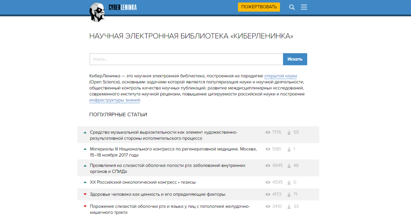Click eye views icon showing 7176
411x217 pixels.
[268, 132]
